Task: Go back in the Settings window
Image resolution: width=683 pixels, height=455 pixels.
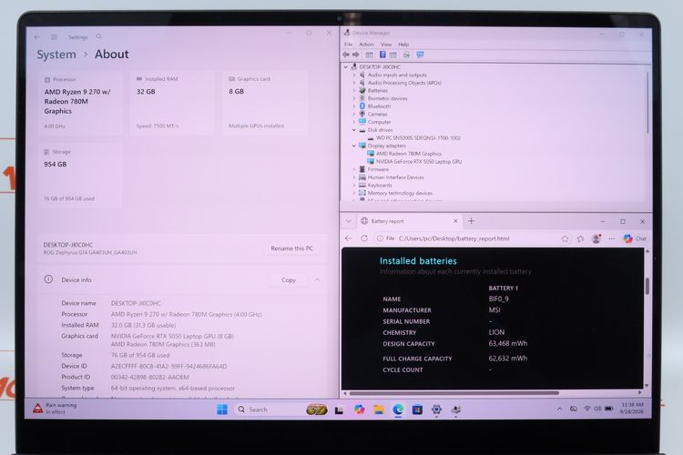Action: coord(36,37)
